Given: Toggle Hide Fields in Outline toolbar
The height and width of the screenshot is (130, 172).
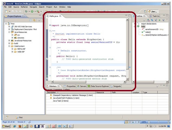Looking at the screenshot, I should point(152,20).
